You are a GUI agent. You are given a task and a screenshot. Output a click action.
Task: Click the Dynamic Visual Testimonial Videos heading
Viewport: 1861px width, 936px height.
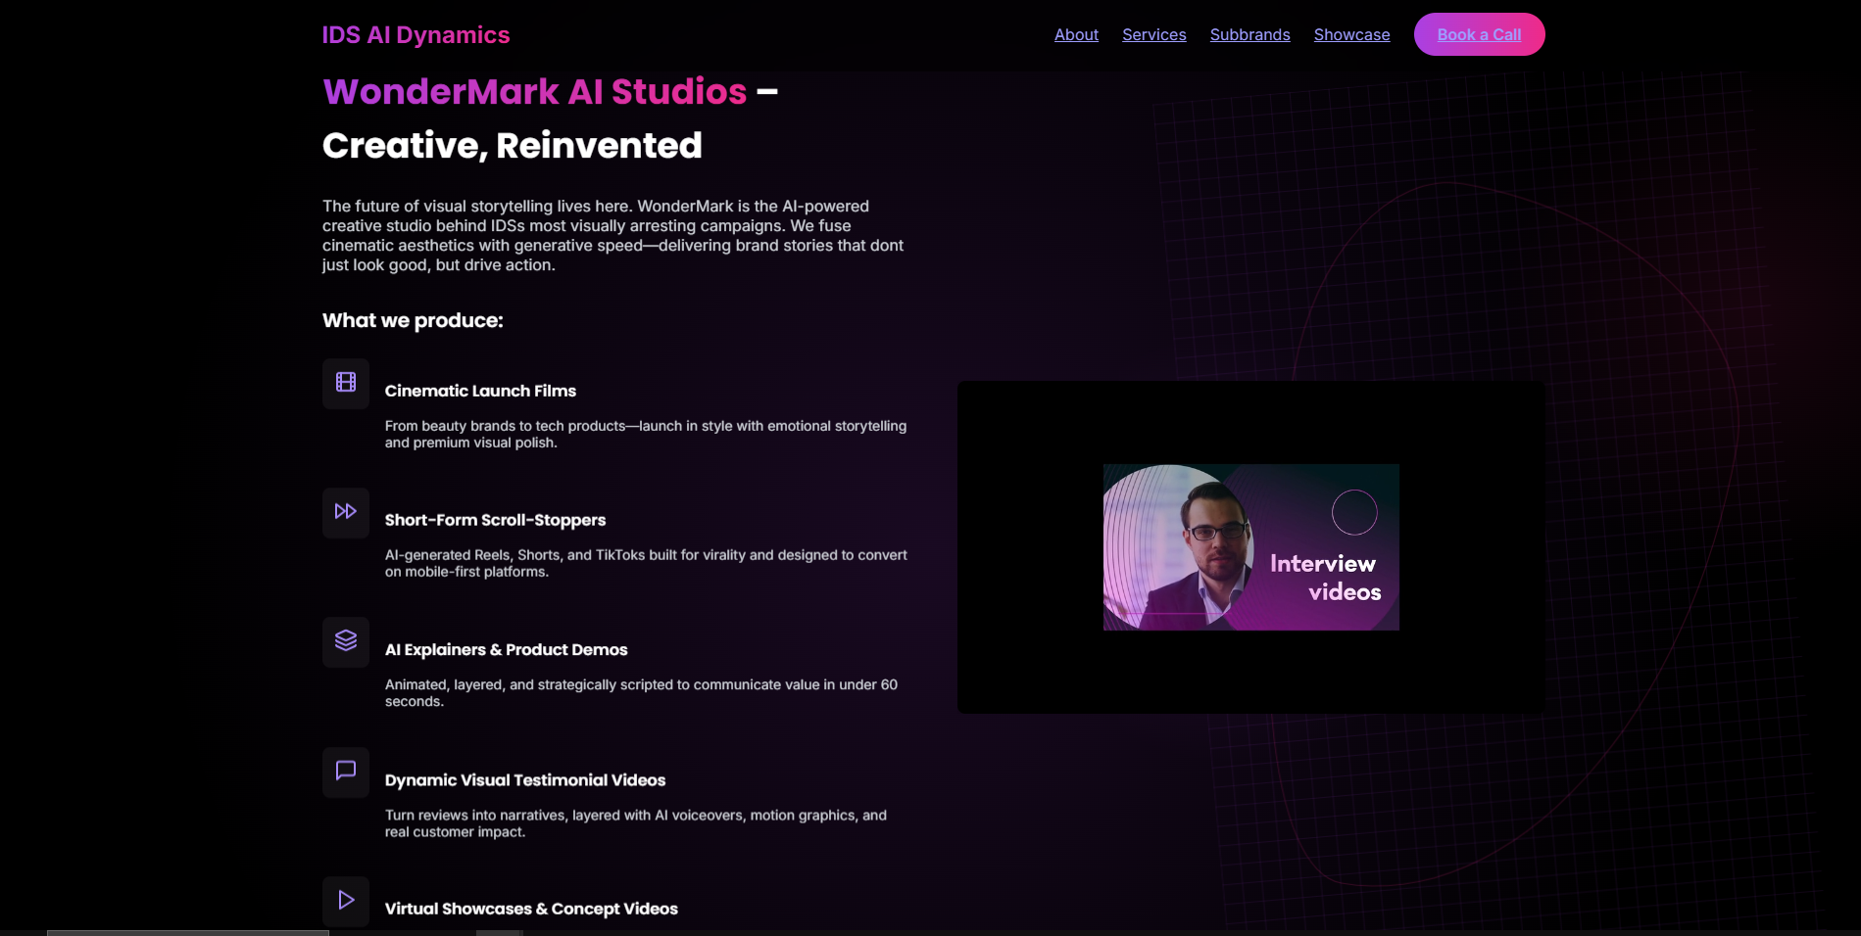524,780
